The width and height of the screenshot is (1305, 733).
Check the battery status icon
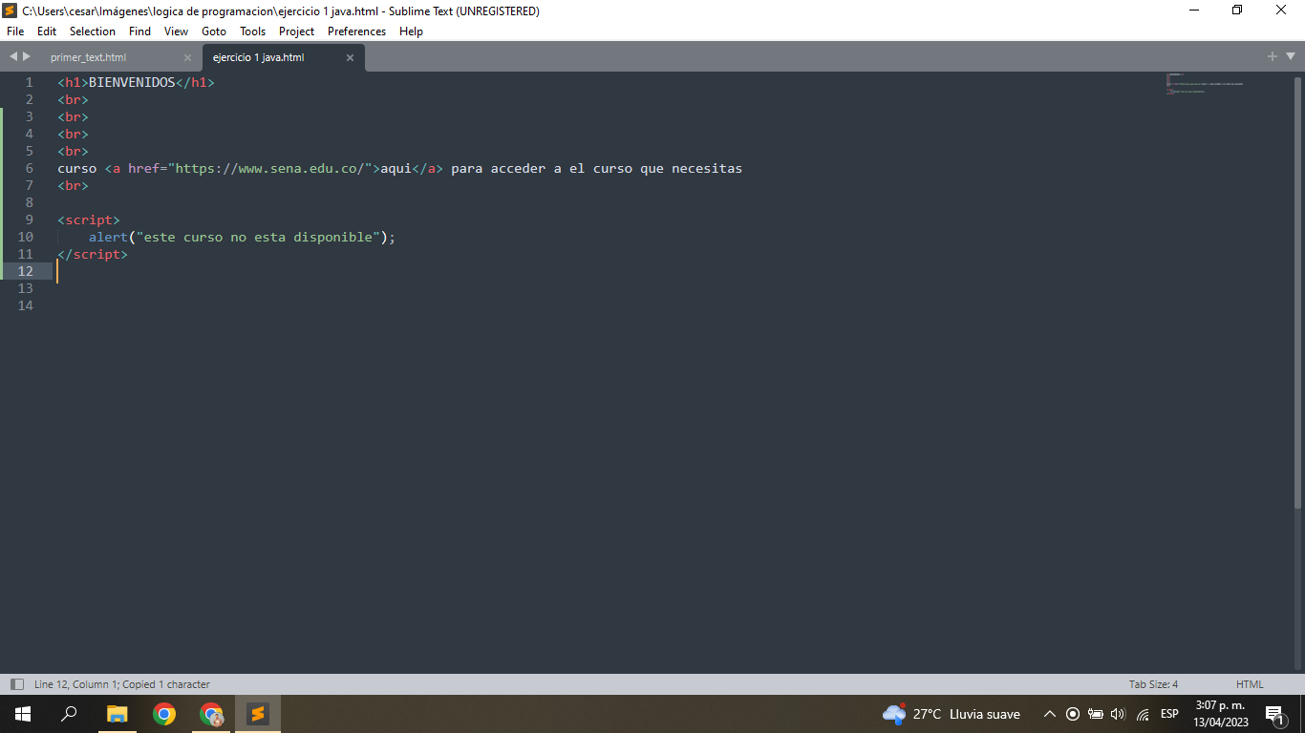pos(1096,714)
